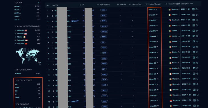Click the port 1911 badge
The image size is (208, 108).
(104, 80)
